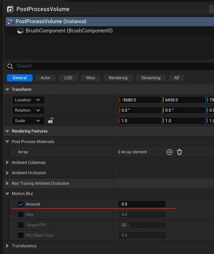Clear Post Process Materials with the trash icon
This screenshot has width=214, height=254.
[179, 152]
